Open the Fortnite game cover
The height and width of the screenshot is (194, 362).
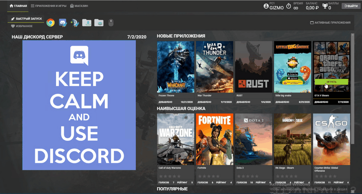tap(215, 139)
